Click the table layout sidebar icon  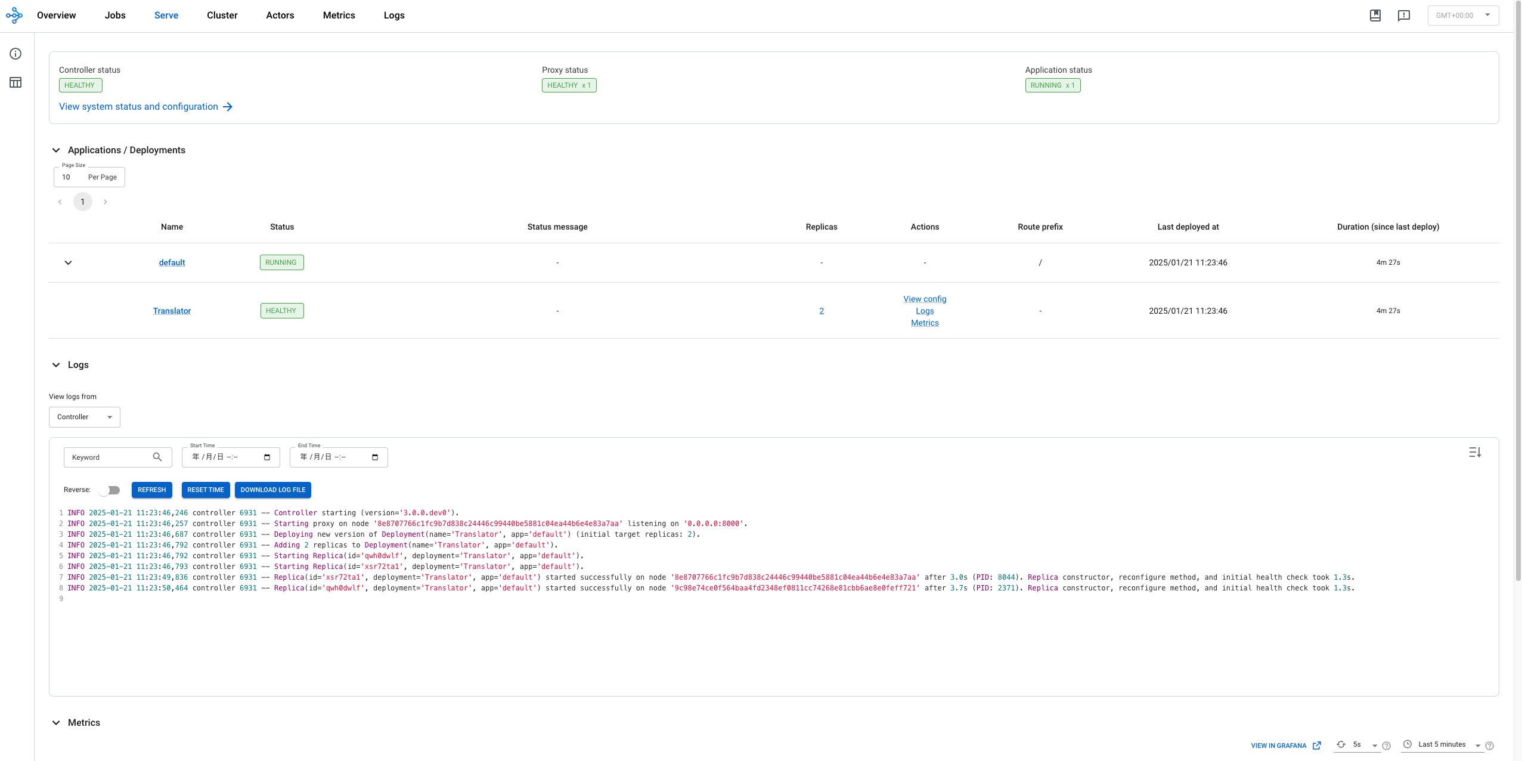(x=16, y=82)
